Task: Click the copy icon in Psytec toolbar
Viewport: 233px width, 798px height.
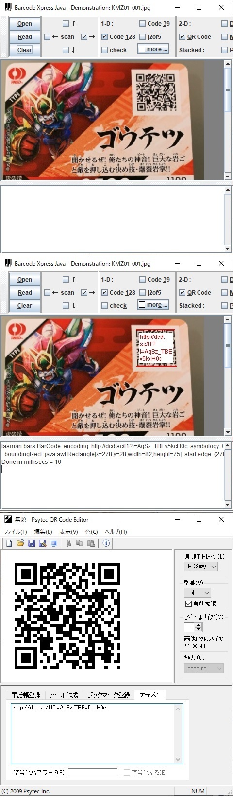Action: click(80, 543)
